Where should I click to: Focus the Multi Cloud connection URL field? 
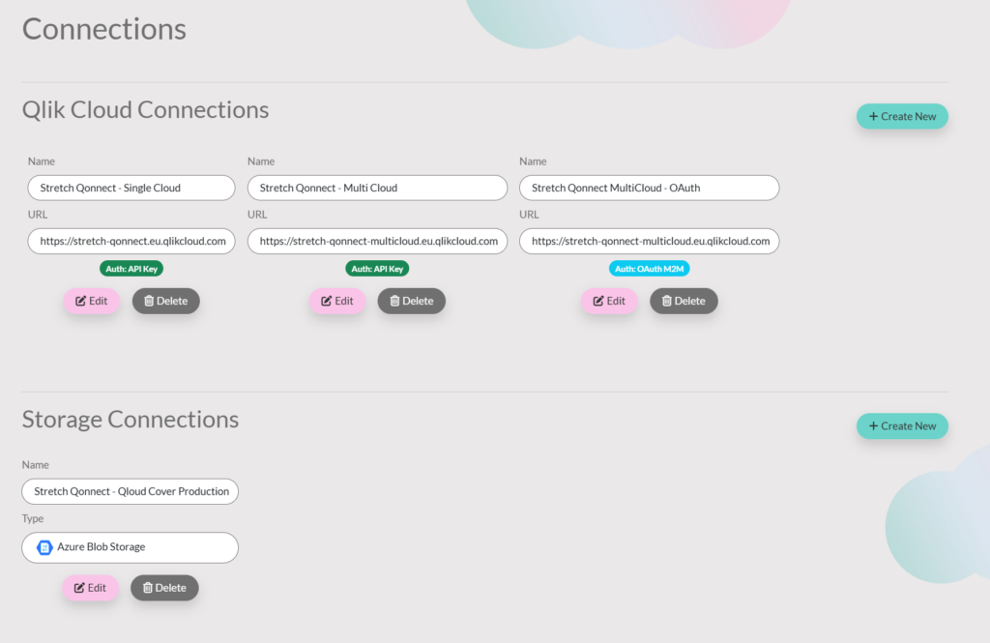click(x=378, y=241)
